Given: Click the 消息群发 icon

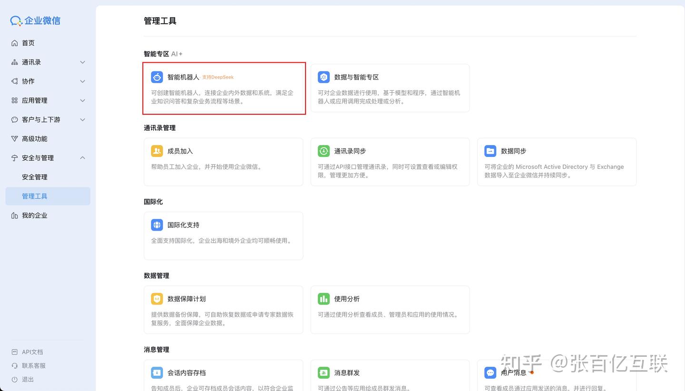Looking at the screenshot, I should 323,372.
